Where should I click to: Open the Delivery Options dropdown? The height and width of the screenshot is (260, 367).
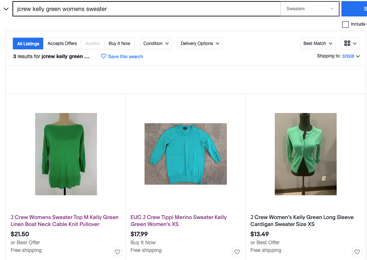click(x=200, y=44)
